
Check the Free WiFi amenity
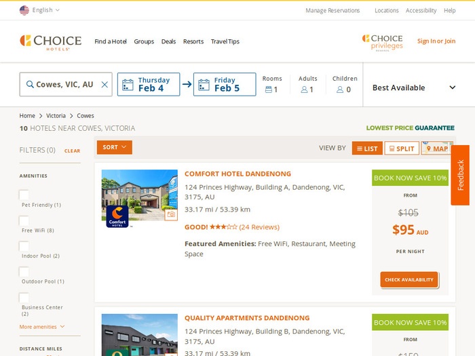(x=24, y=220)
